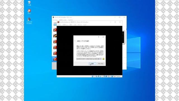Viewport: 179px width, 101px height.
Task: Close the VirtualBox Manager window
Action: [124, 17]
